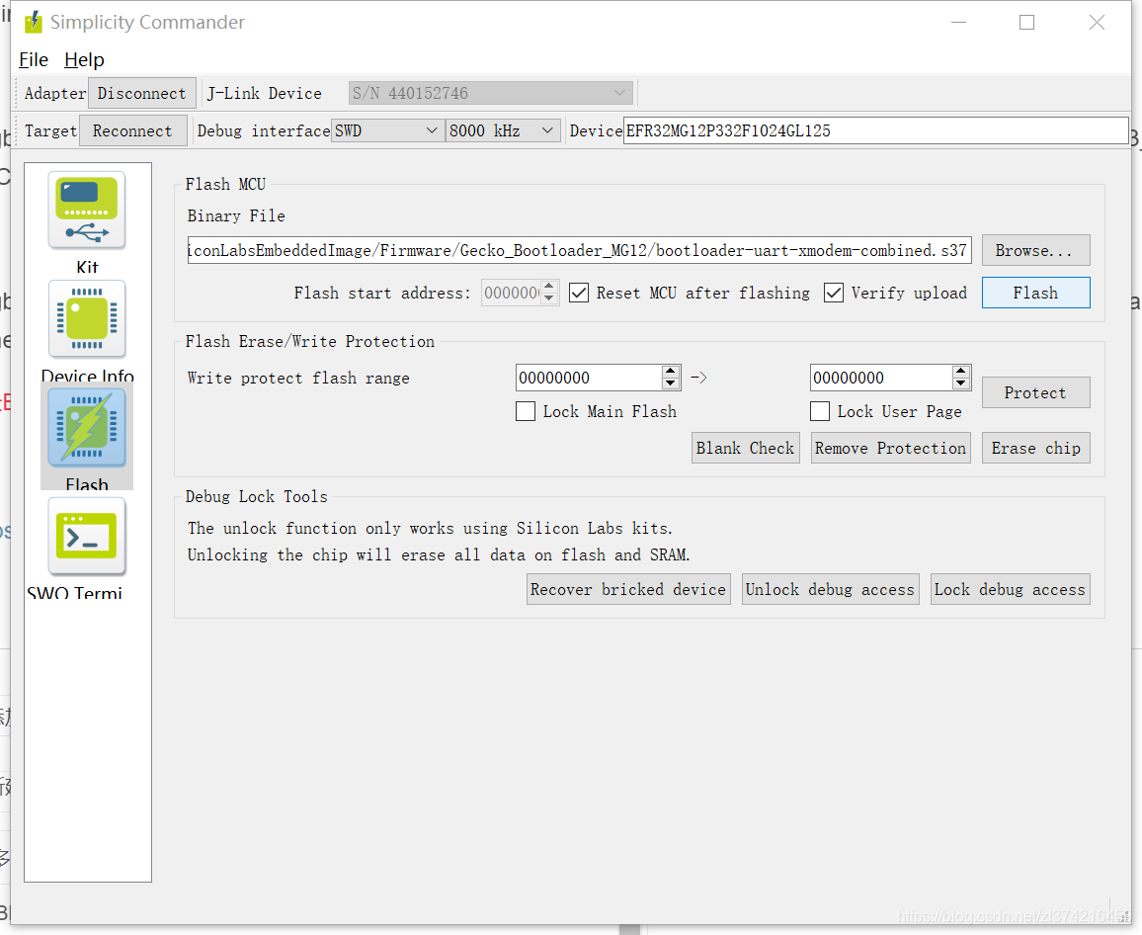Click the Flash button
The height and width of the screenshot is (935, 1142).
point(1035,293)
